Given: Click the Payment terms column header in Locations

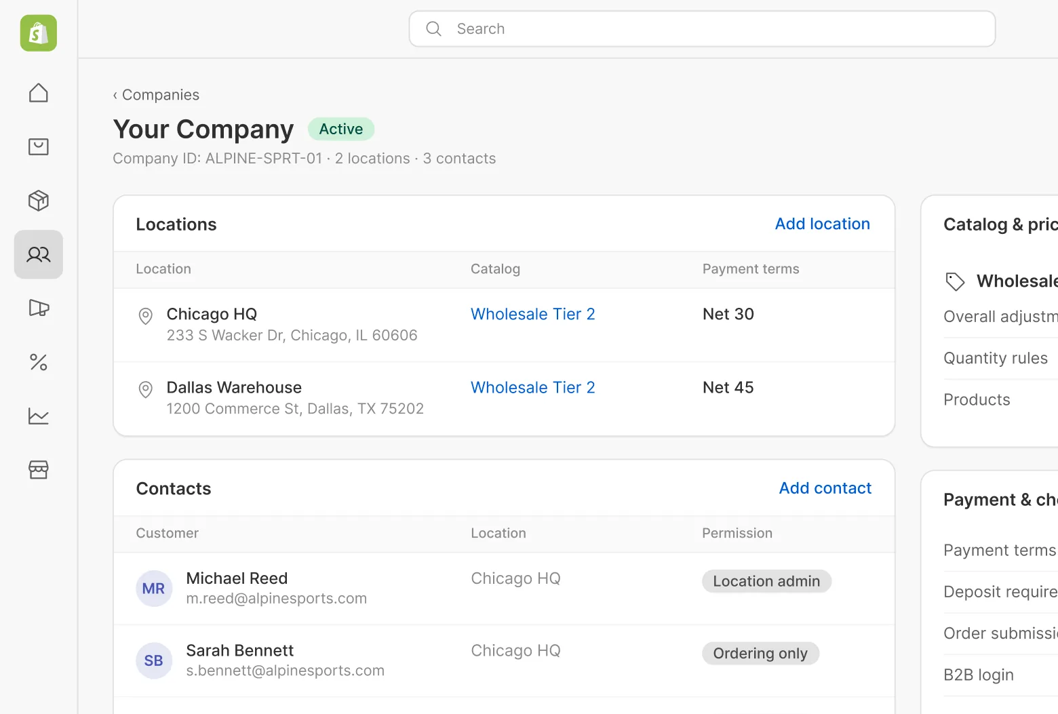Looking at the screenshot, I should tap(751, 269).
